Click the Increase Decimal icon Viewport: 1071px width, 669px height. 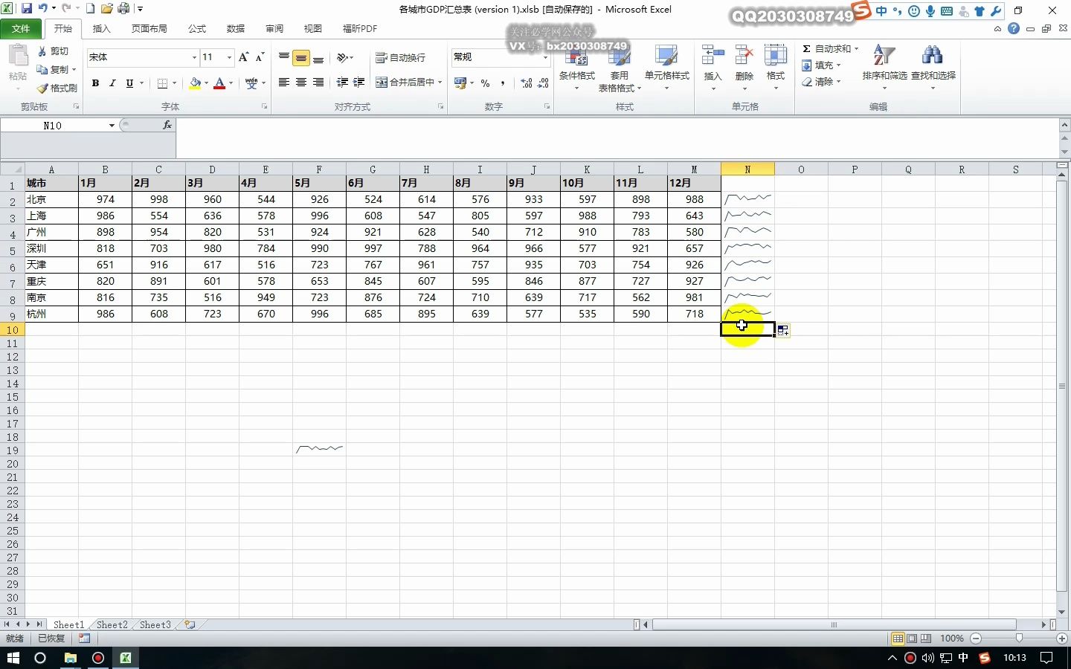tap(527, 83)
